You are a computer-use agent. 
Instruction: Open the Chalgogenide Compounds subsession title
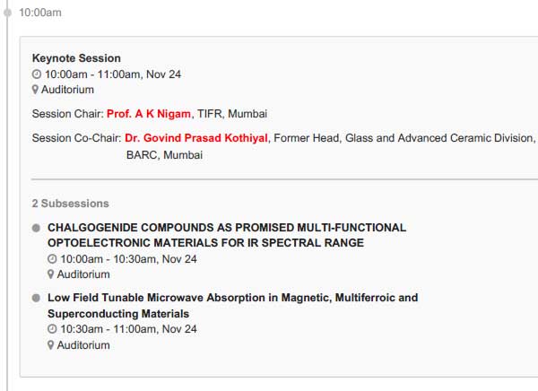coord(227,235)
